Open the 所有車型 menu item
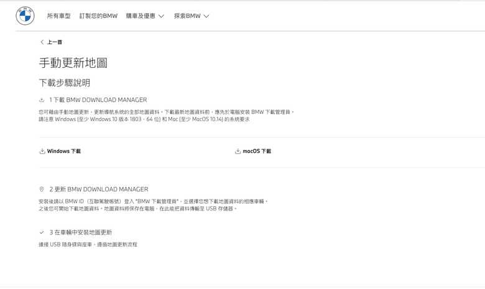Screen dimensions: 485x289 [59, 16]
